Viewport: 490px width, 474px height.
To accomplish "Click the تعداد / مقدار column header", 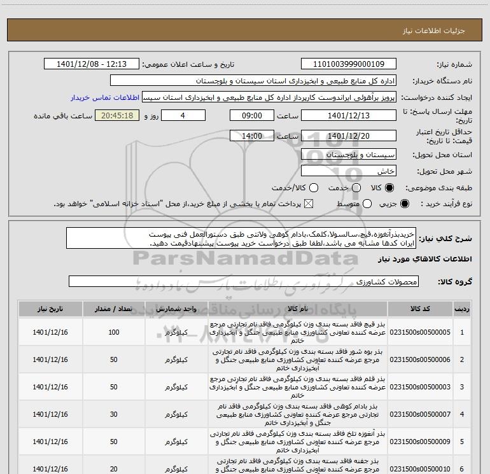I will [114, 309].
